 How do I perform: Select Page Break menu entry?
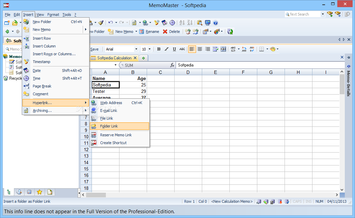coord(55,86)
